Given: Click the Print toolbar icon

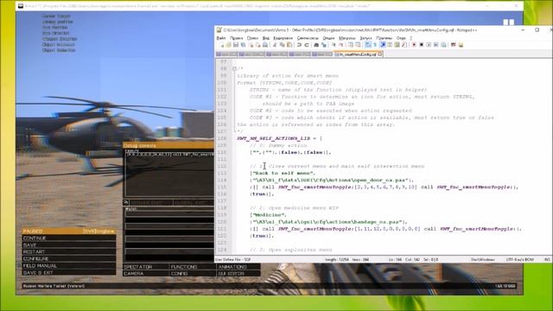Looking at the screenshot, I should click(265, 45).
